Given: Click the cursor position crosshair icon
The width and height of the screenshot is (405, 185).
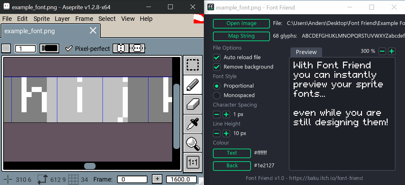Looking at the screenshot, I should coord(8,180).
